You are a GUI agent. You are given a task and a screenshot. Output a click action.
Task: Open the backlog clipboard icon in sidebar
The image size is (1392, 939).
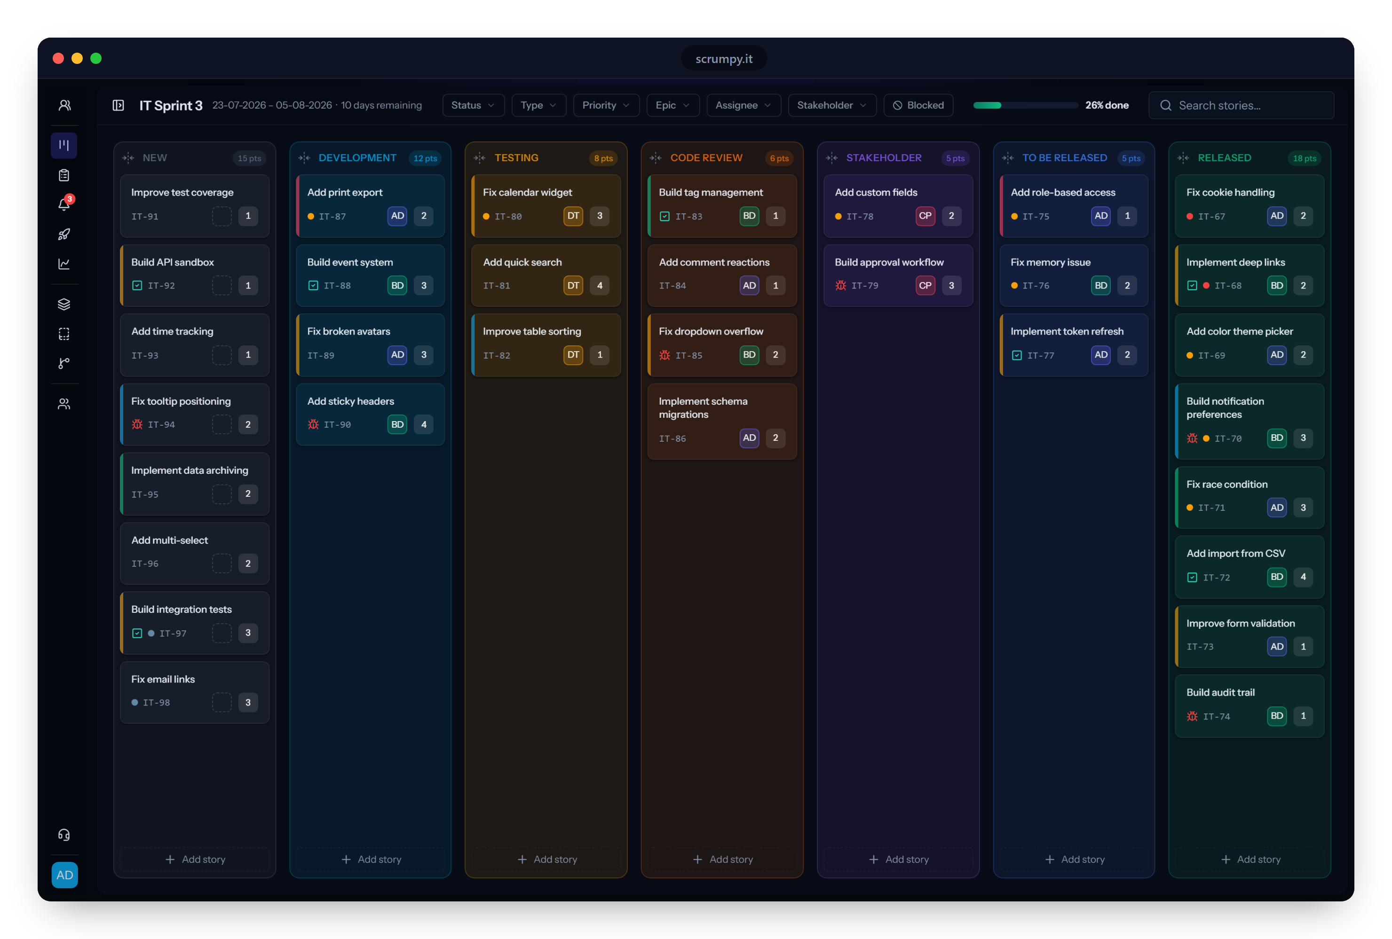(x=64, y=175)
